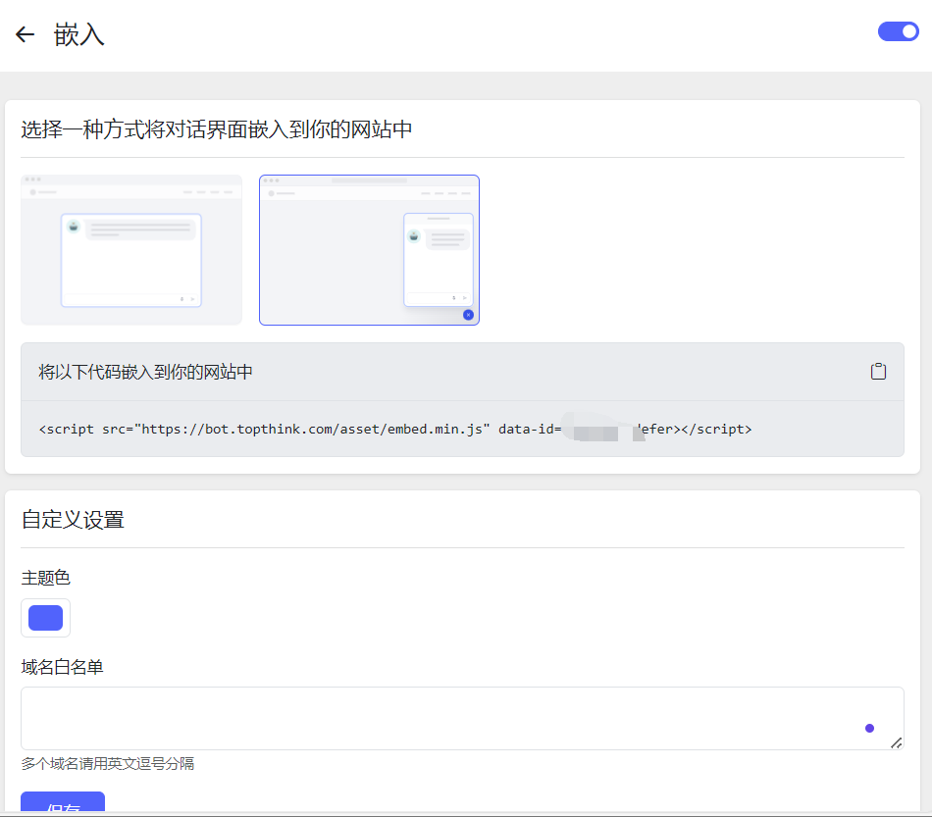Click the '域名白名单' label

(x=63, y=667)
